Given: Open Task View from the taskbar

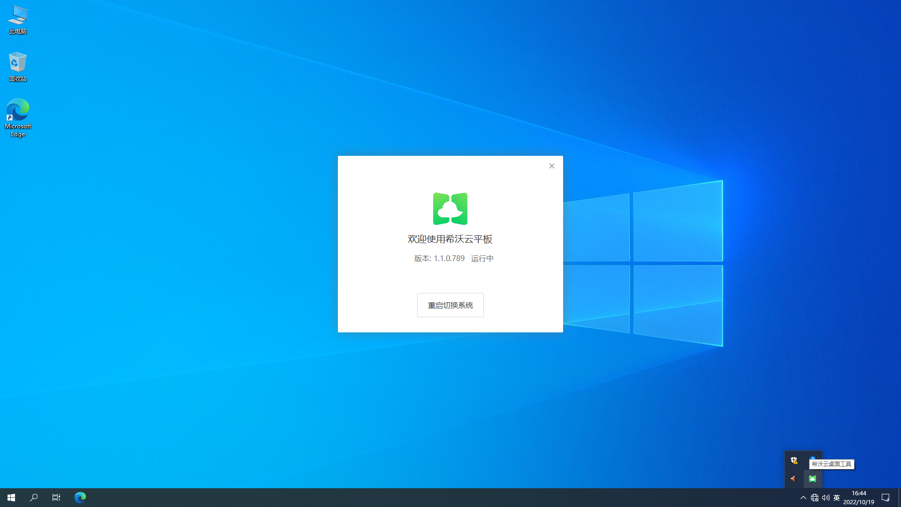Looking at the screenshot, I should (x=56, y=498).
